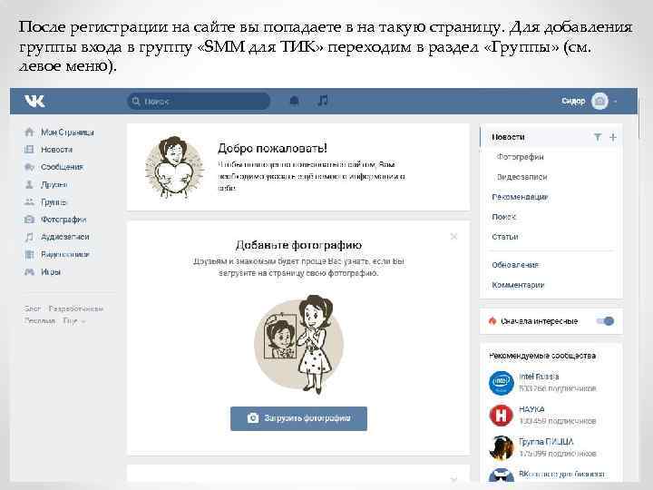
Task: Open the Друзья section
Action: pos(54,184)
